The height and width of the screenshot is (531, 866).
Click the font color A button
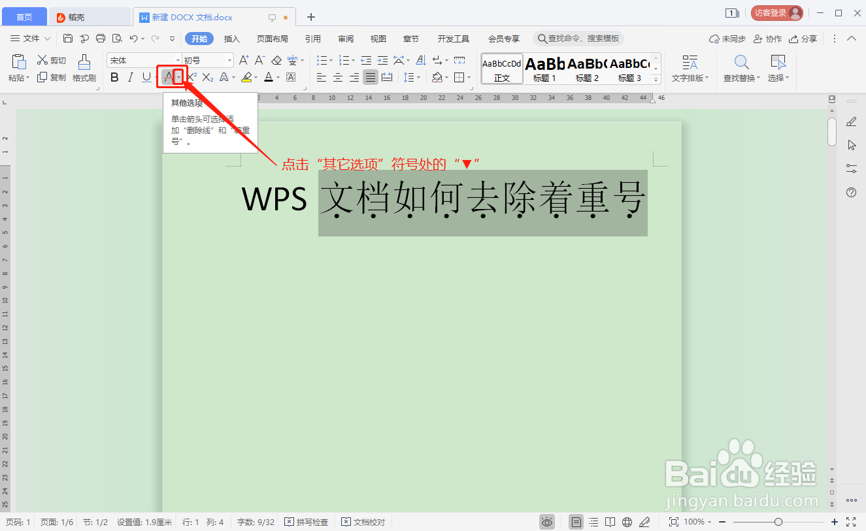pyautogui.click(x=269, y=78)
